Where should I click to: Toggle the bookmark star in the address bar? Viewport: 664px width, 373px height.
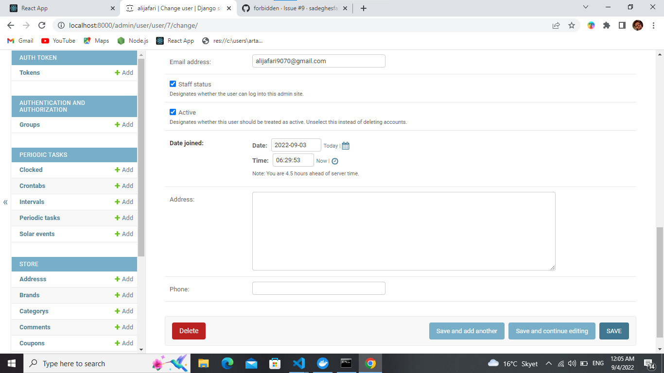[573, 25]
